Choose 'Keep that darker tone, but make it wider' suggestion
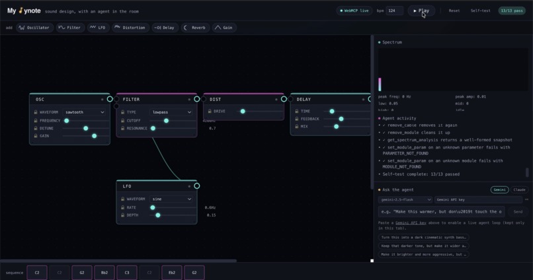Screen dimensions: 533x280 [x=423, y=246]
